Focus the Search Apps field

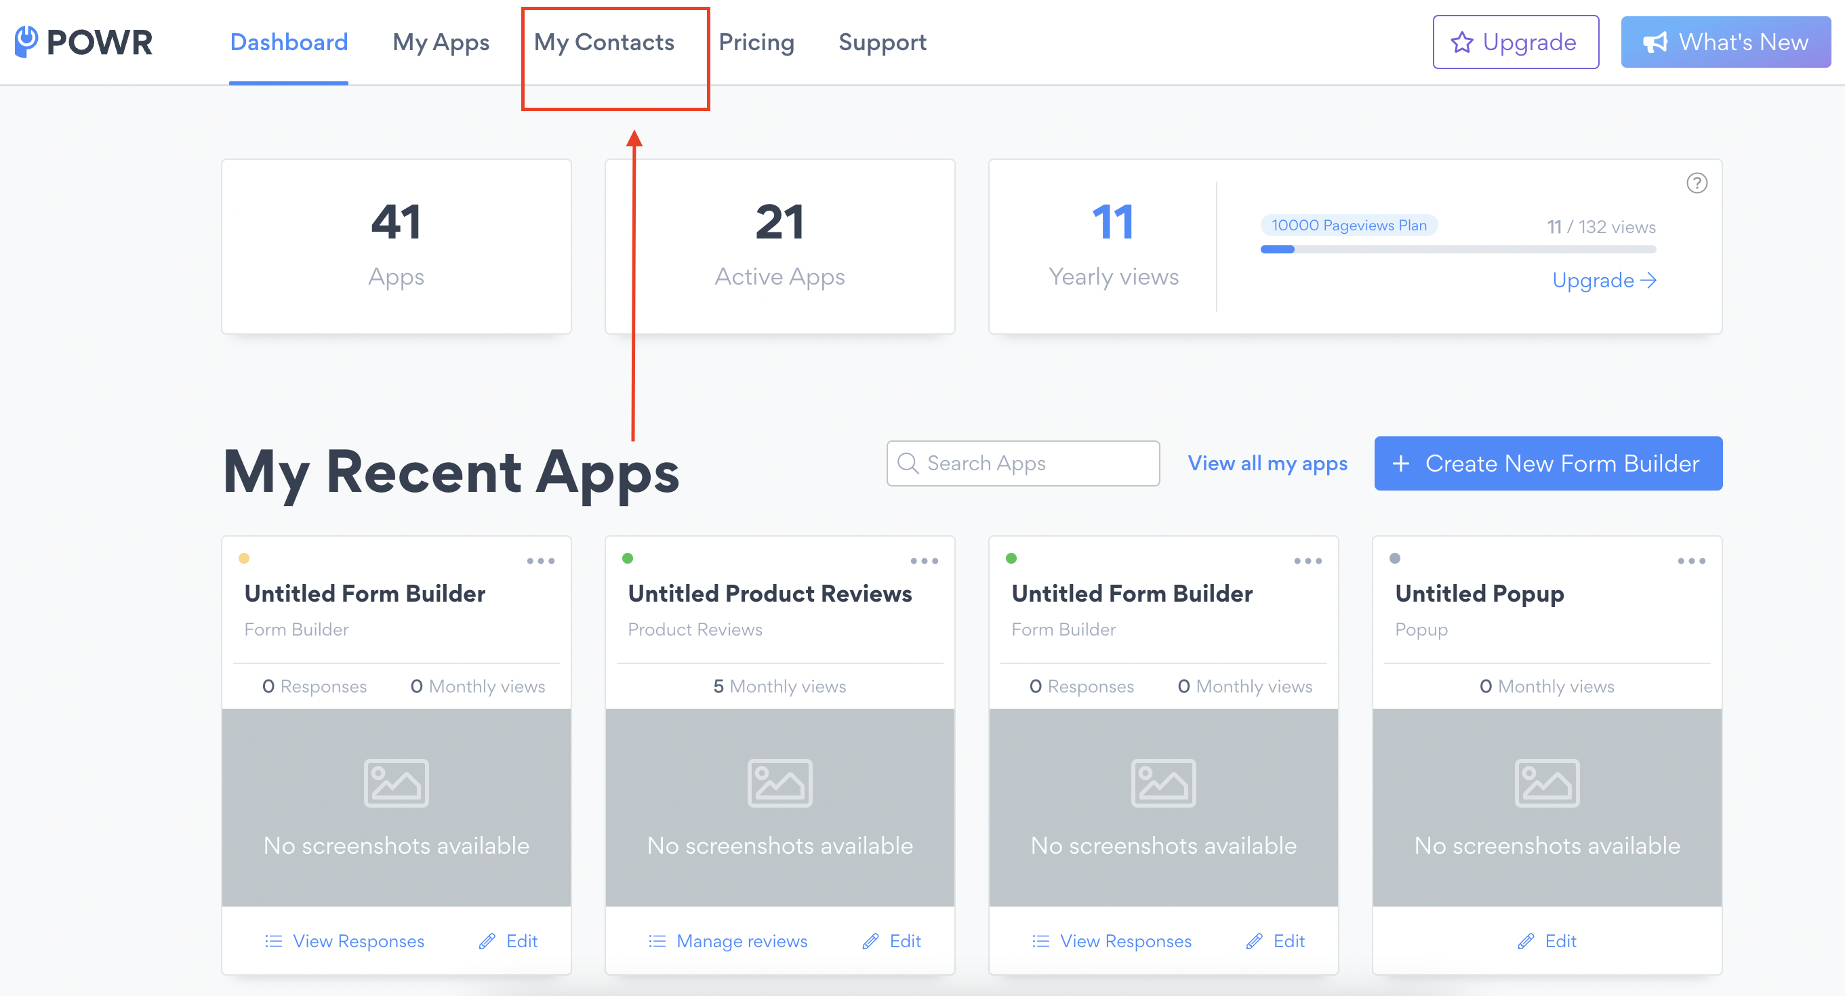coord(1023,463)
